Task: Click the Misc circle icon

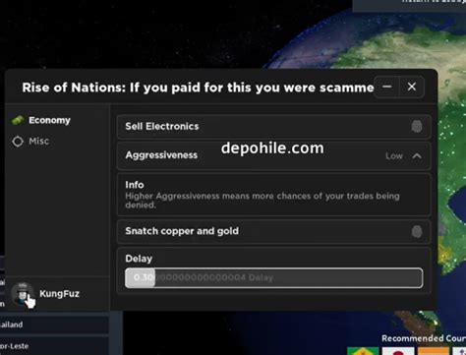Action: pyautogui.click(x=18, y=142)
